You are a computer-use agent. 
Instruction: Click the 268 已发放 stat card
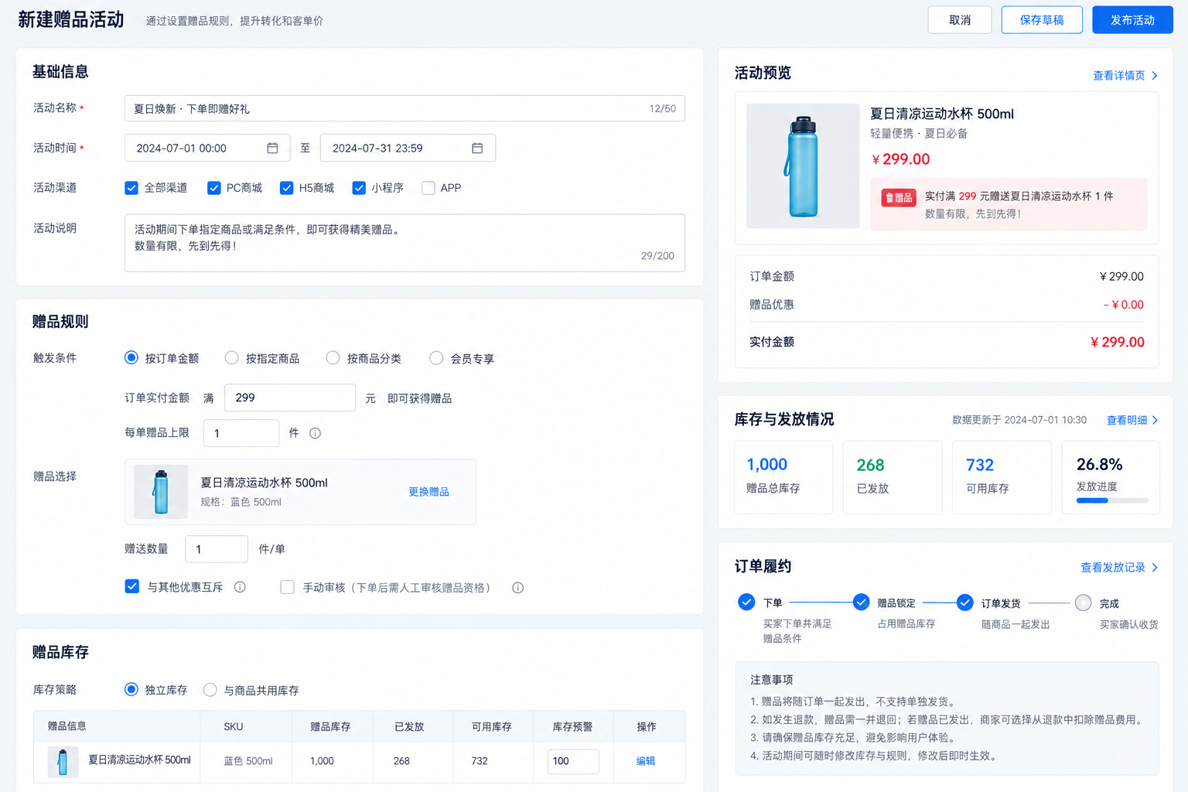tap(893, 477)
